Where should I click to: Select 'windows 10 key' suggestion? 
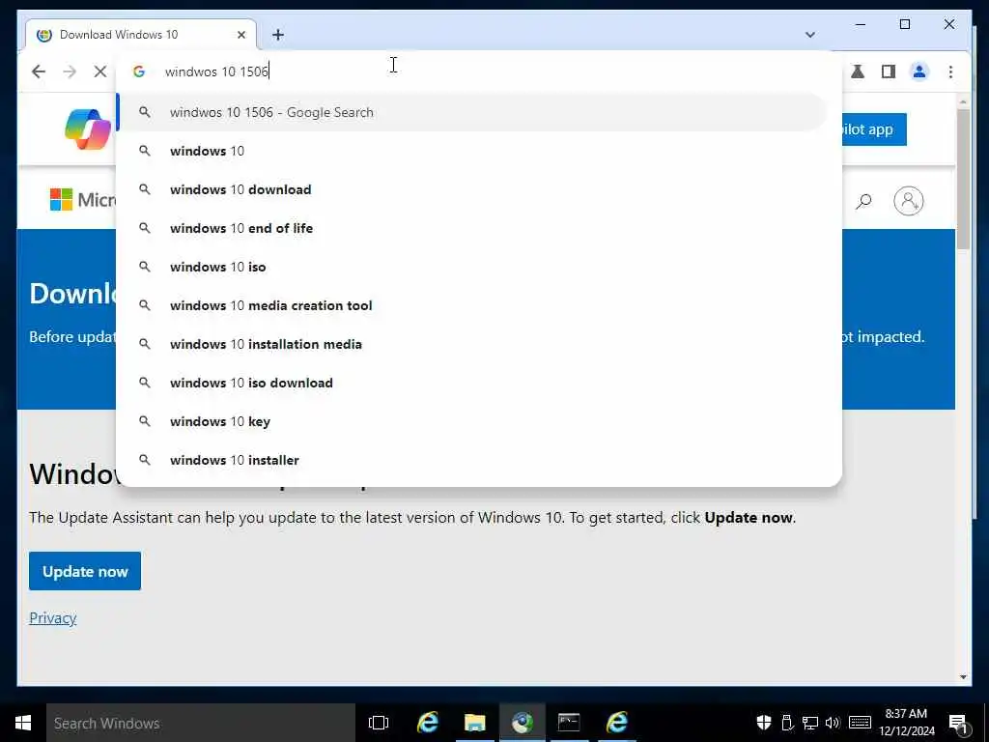[471, 421]
